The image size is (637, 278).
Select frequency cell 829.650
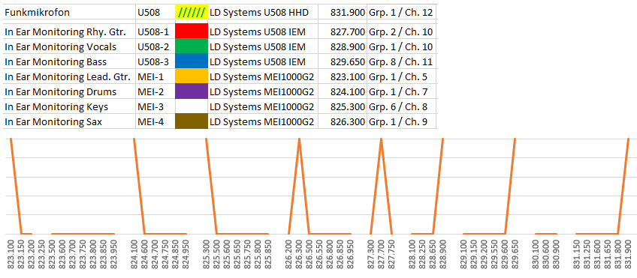coord(343,61)
